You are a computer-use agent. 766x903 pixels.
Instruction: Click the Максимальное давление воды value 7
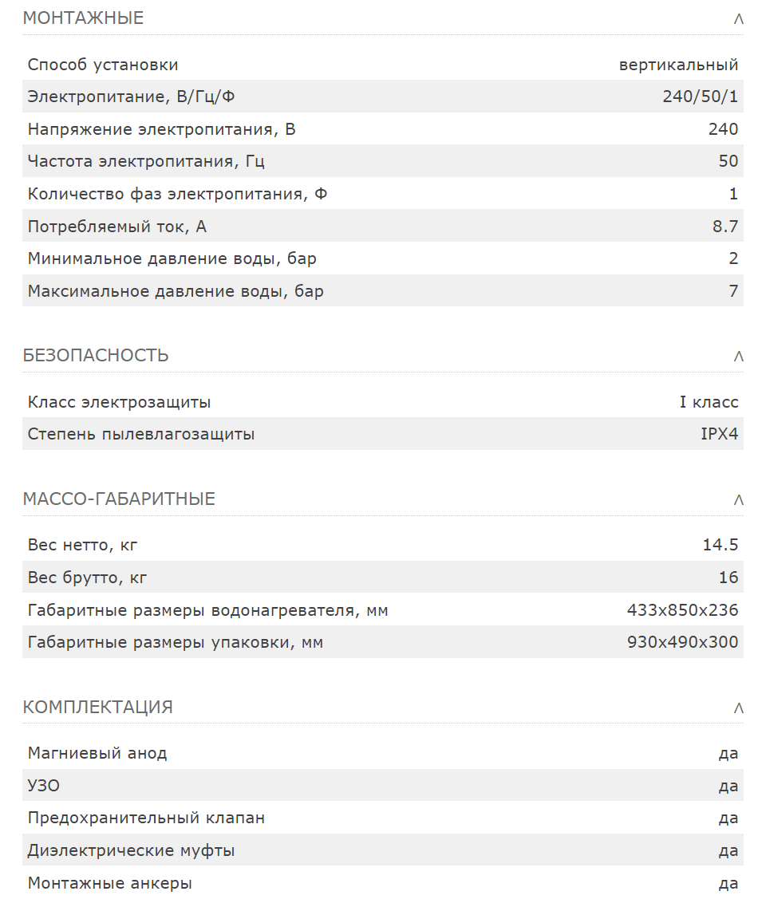coord(733,291)
